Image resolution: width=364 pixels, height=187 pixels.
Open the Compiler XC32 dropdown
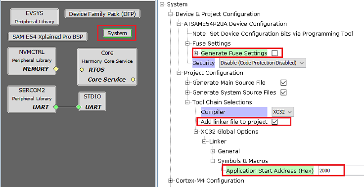tap(283, 112)
